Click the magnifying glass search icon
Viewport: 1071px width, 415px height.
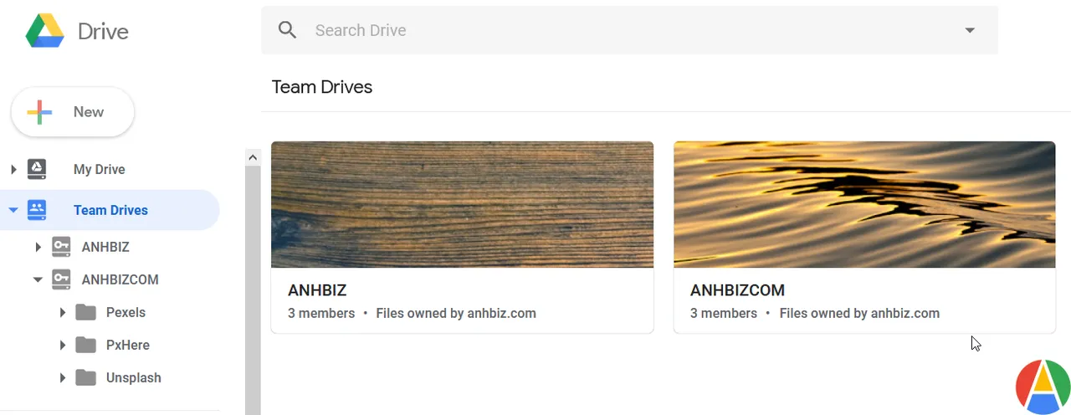coord(288,30)
